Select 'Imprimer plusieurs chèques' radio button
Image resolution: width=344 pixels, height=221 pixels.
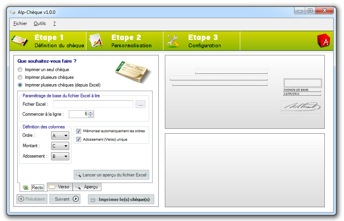tap(20, 77)
